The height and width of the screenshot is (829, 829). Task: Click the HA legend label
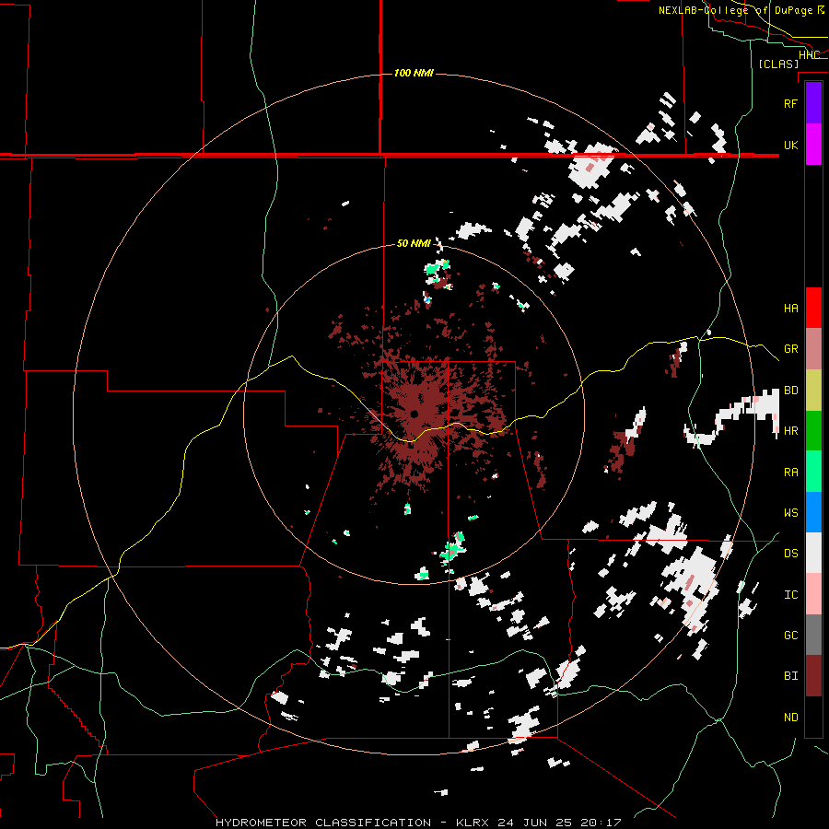click(790, 308)
